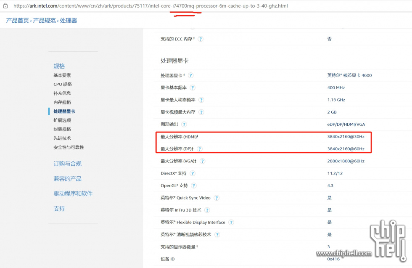Open help icon next to 处理器显卡 row
Image resolution: width=412 pixels, height=268 pixels.
[191, 75]
